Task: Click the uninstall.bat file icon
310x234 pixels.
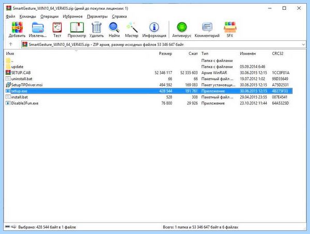Action: (8, 79)
